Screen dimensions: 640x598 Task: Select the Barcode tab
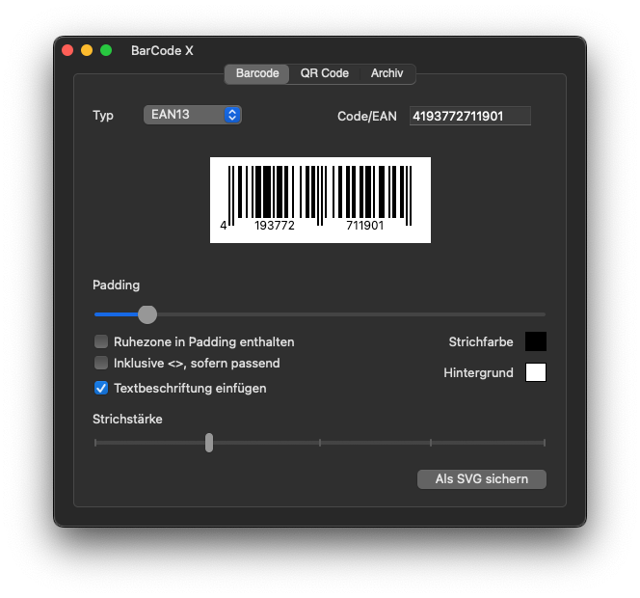point(257,73)
